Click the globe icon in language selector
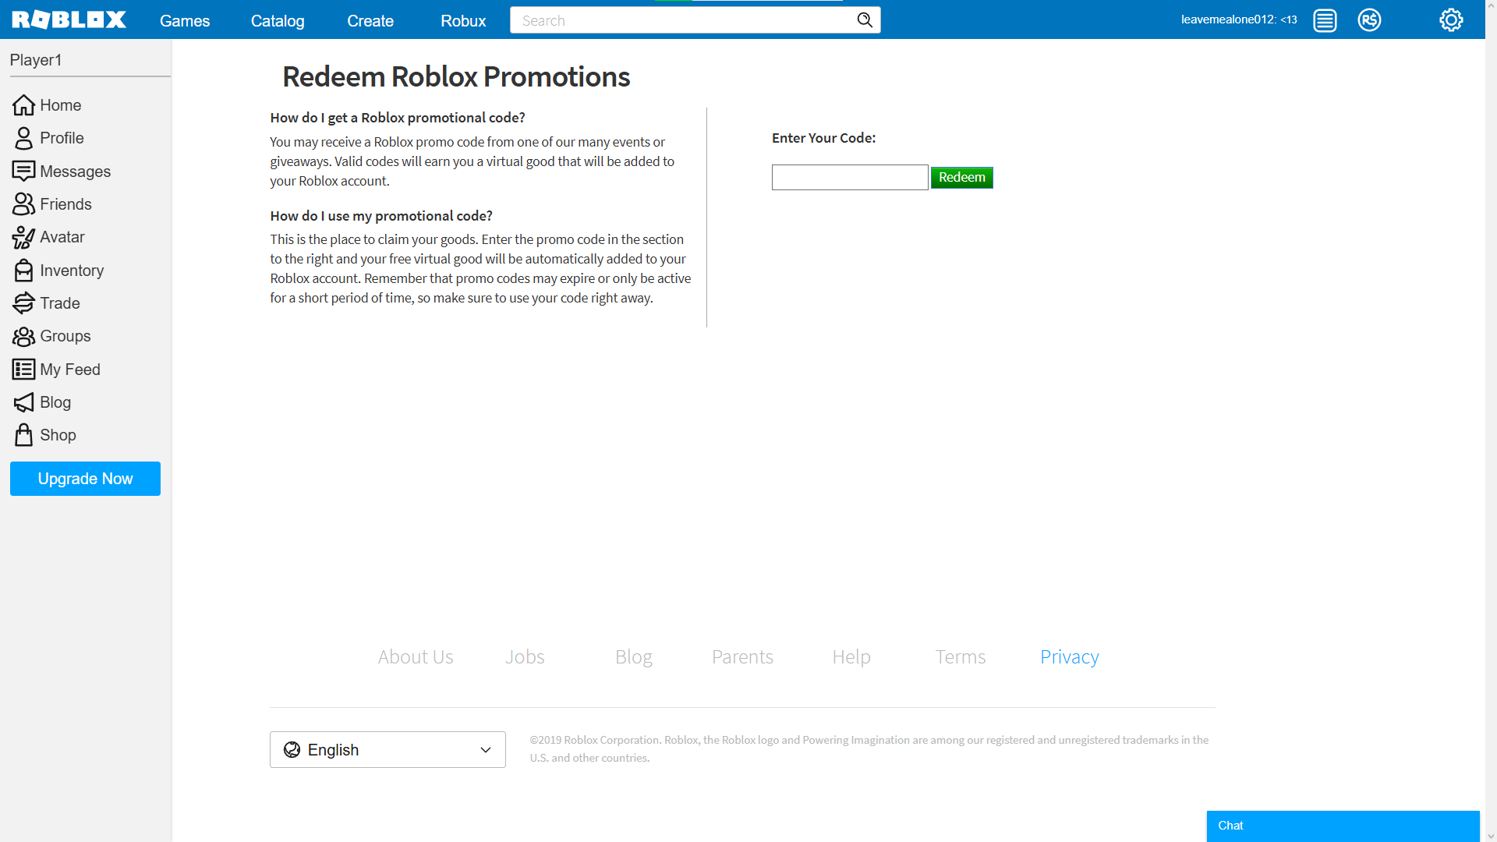Screen dimensions: 1497x842 point(292,750)
